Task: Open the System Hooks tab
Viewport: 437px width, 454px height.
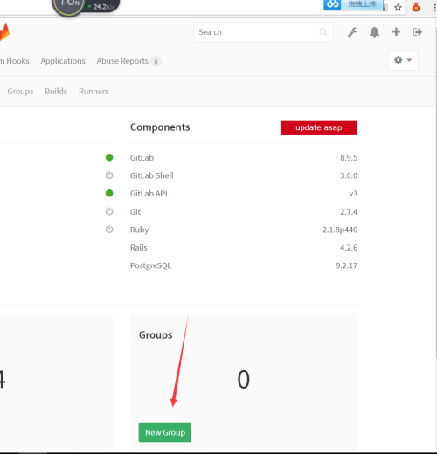Action: tap(15, 61)
